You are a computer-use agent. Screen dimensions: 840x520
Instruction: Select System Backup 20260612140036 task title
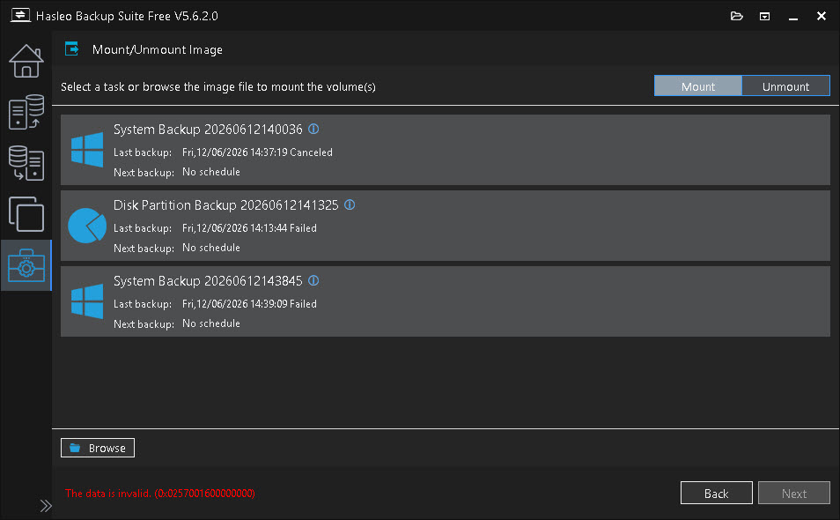point(208,130)
